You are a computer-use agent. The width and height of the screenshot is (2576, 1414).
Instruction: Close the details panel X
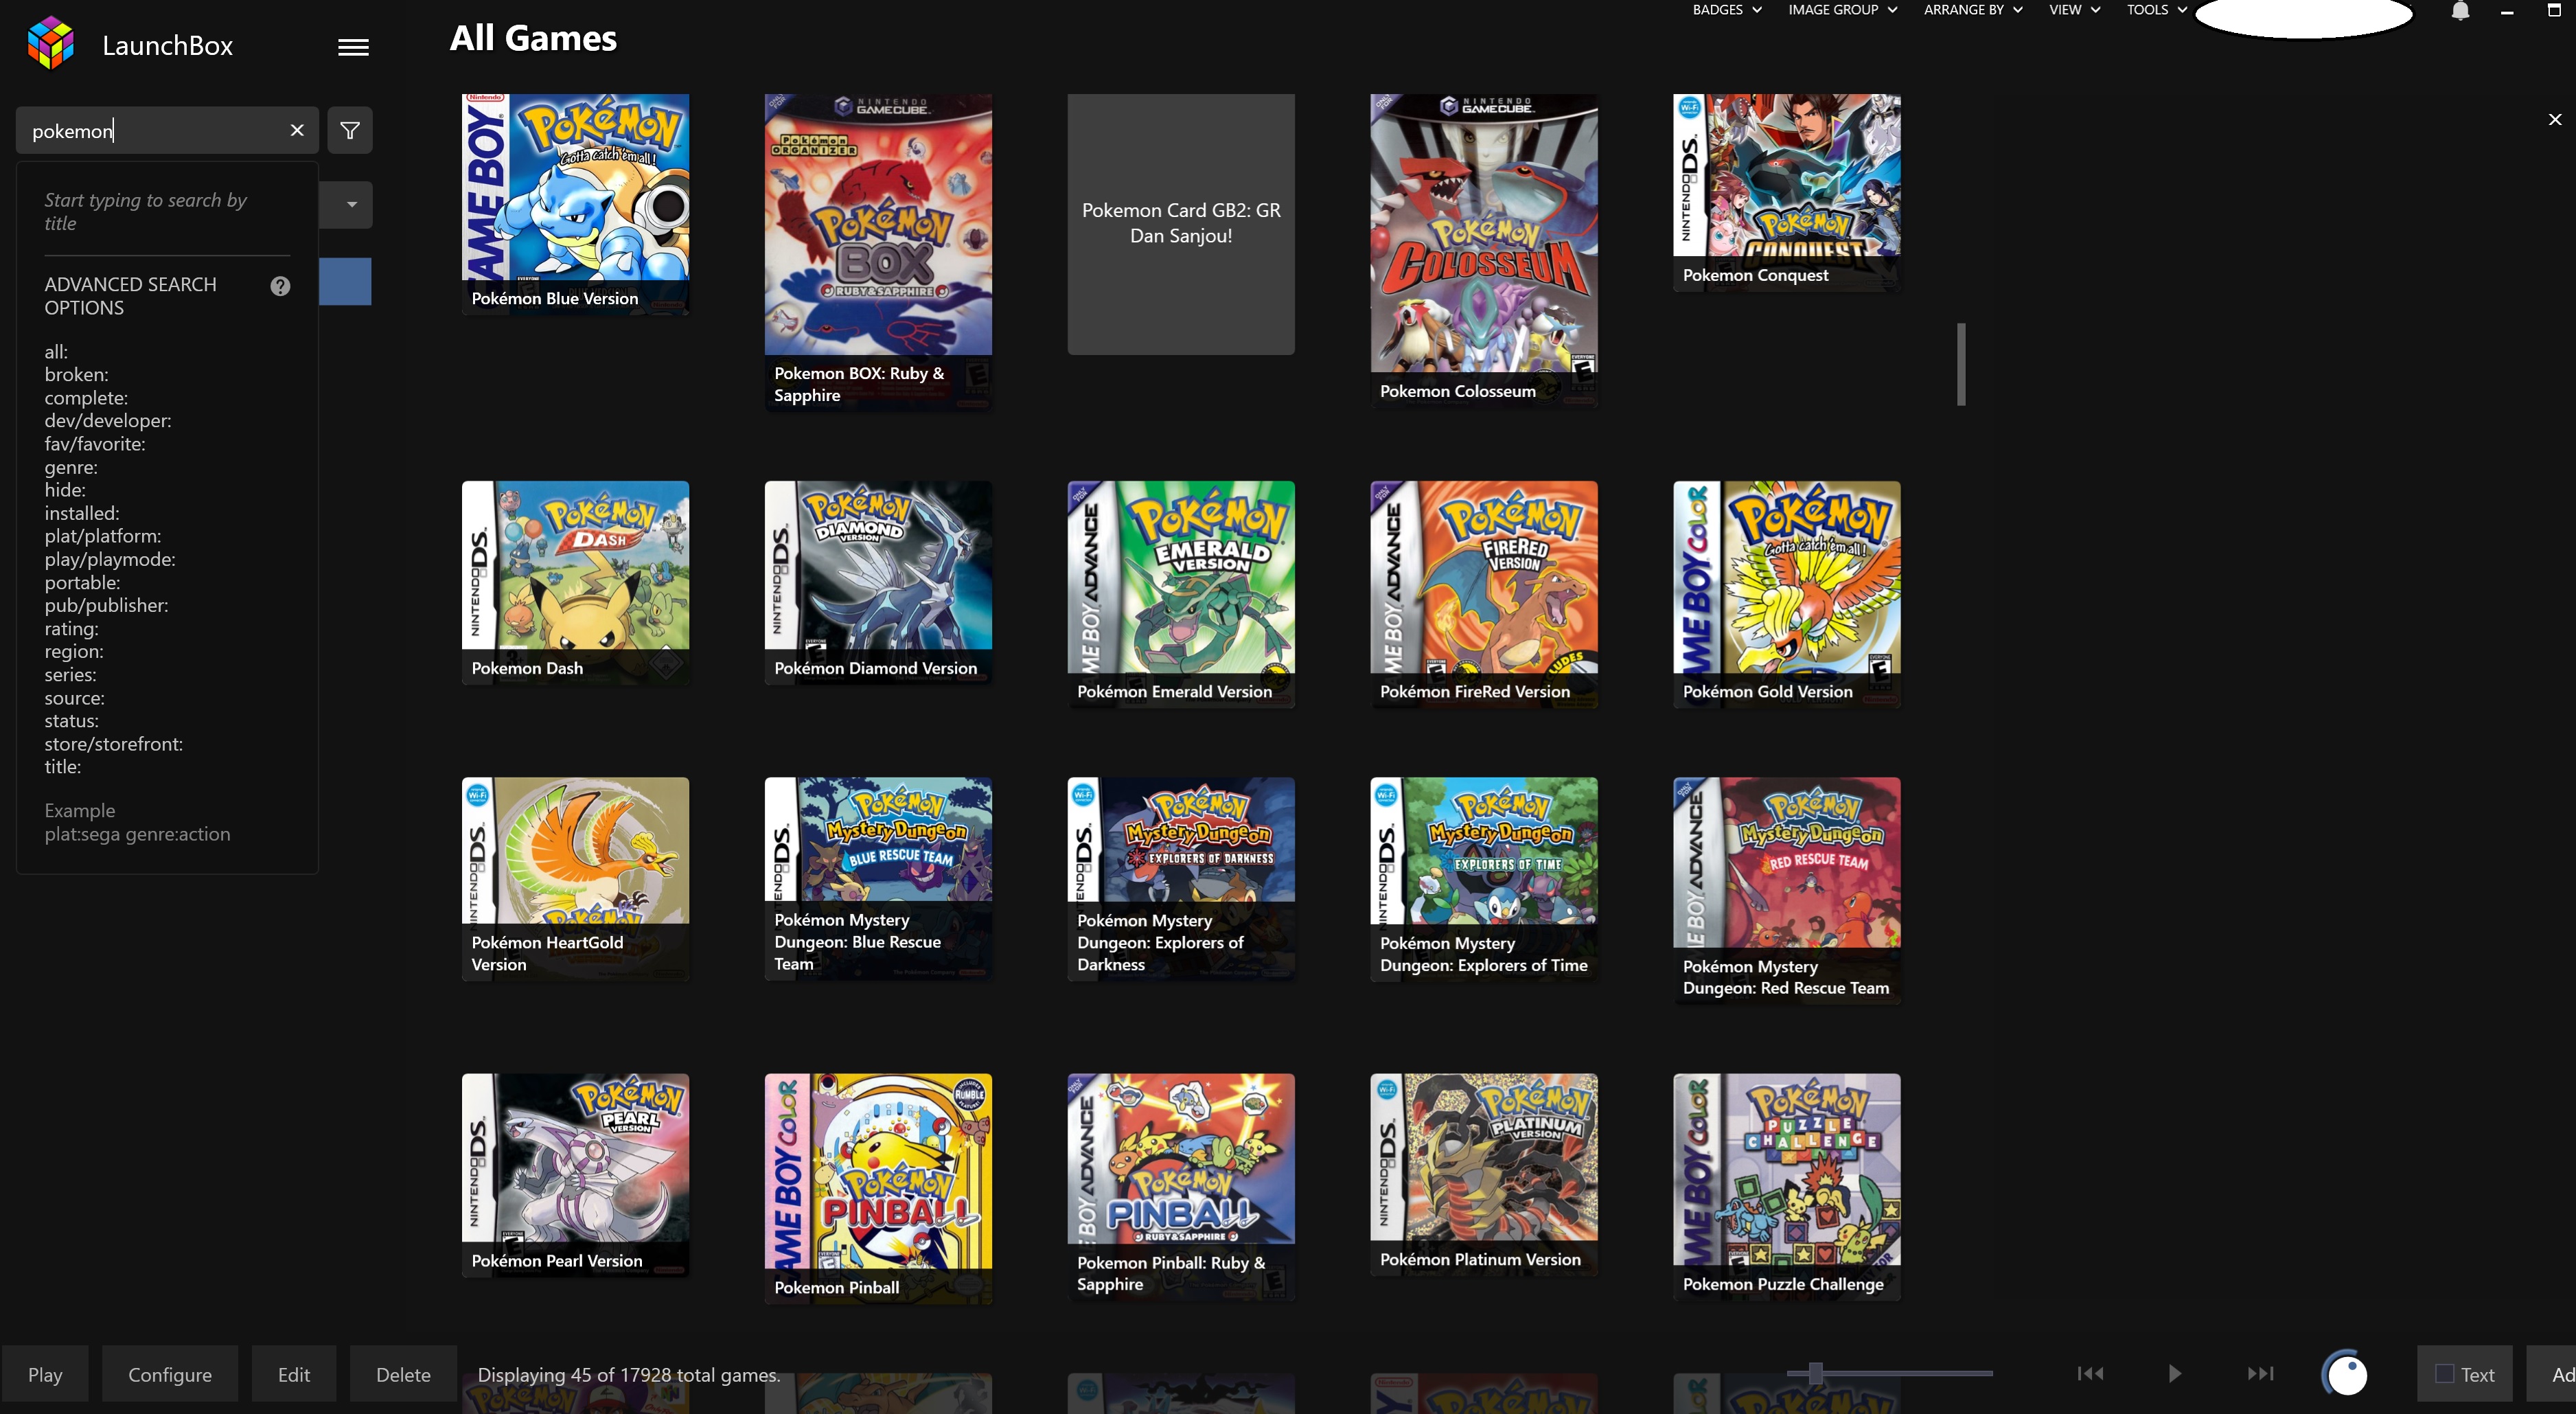click(x=2555, y=119)
